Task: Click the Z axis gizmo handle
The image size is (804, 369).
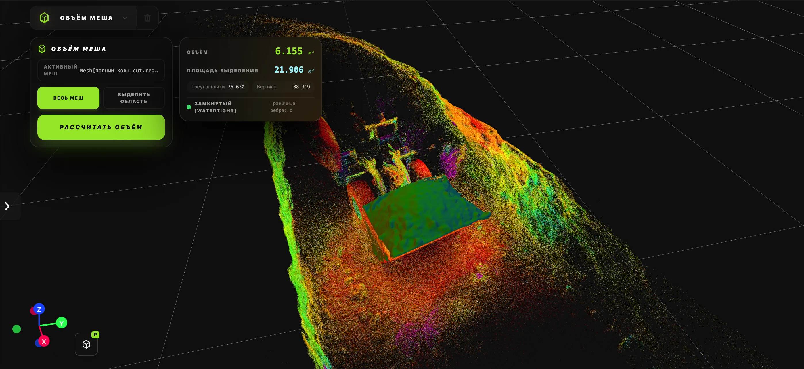Action: pos(39,309)
